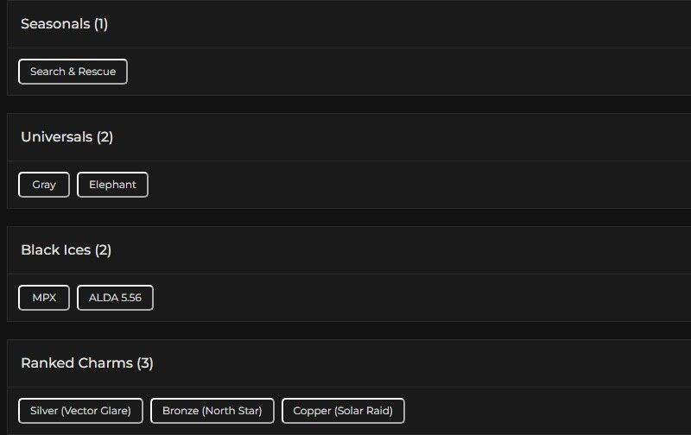Click empty space in Ranked Charms tag row
Viewport: 691px width, 435px height.
tap(544, 411)
